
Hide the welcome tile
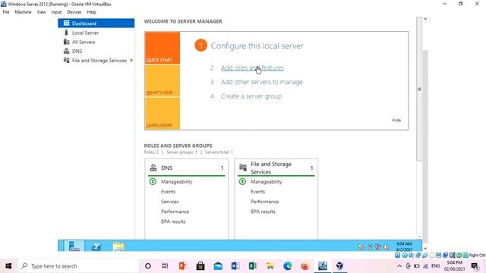(396, 120)
